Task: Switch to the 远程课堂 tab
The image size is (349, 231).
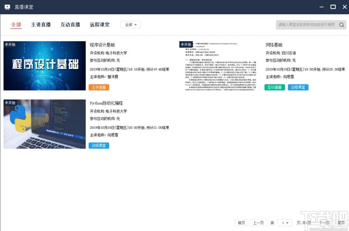Action: point(99,25)
